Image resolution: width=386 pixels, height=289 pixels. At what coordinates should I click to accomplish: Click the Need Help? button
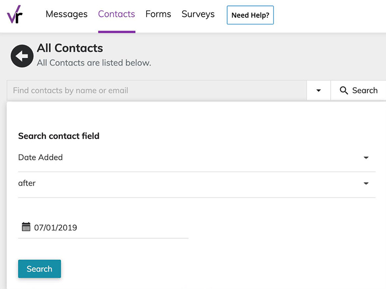250,15
